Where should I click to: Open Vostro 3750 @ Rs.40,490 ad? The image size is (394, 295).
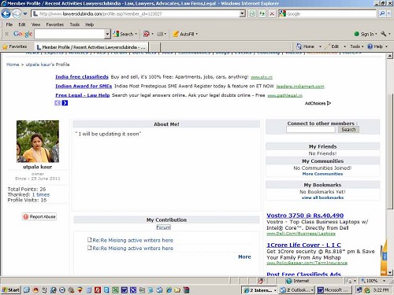[305, 216]
